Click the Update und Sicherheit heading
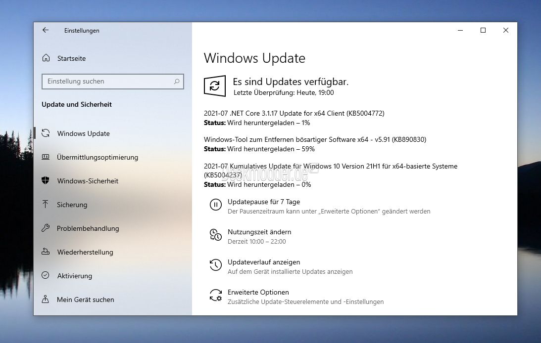This screenshot has width=541, height=343. (x=77, y=104)
